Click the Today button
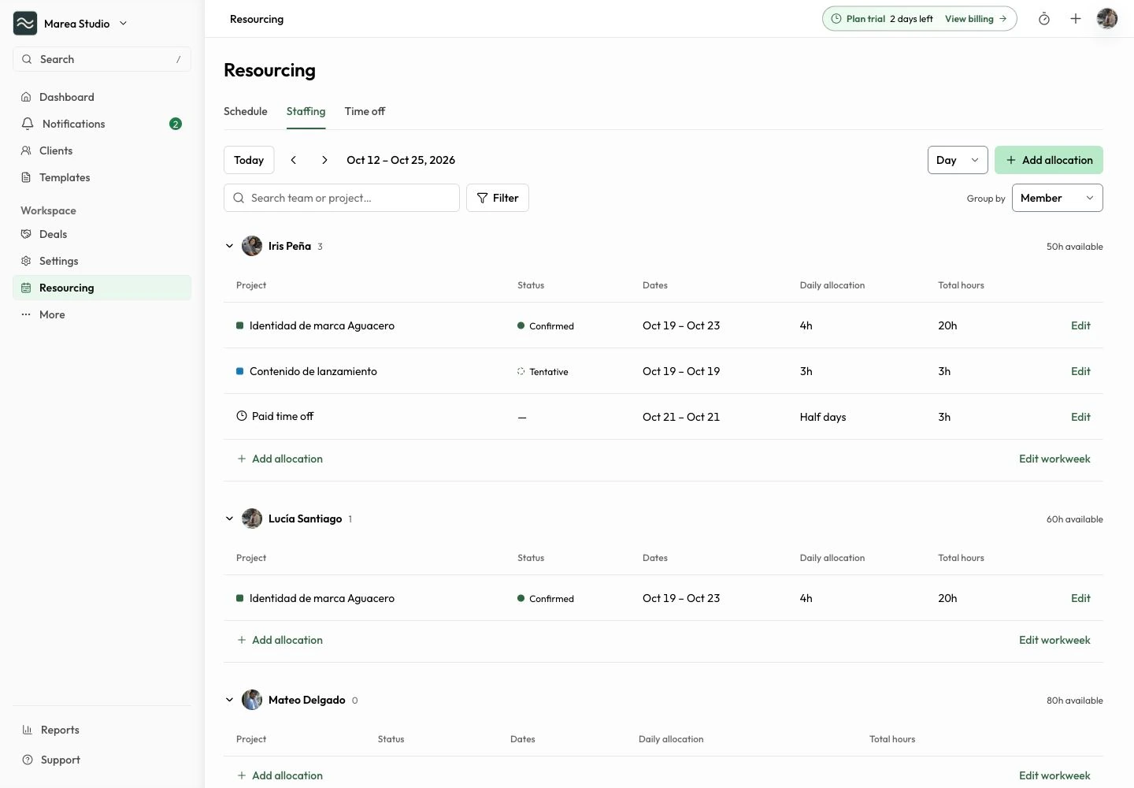 249,160
